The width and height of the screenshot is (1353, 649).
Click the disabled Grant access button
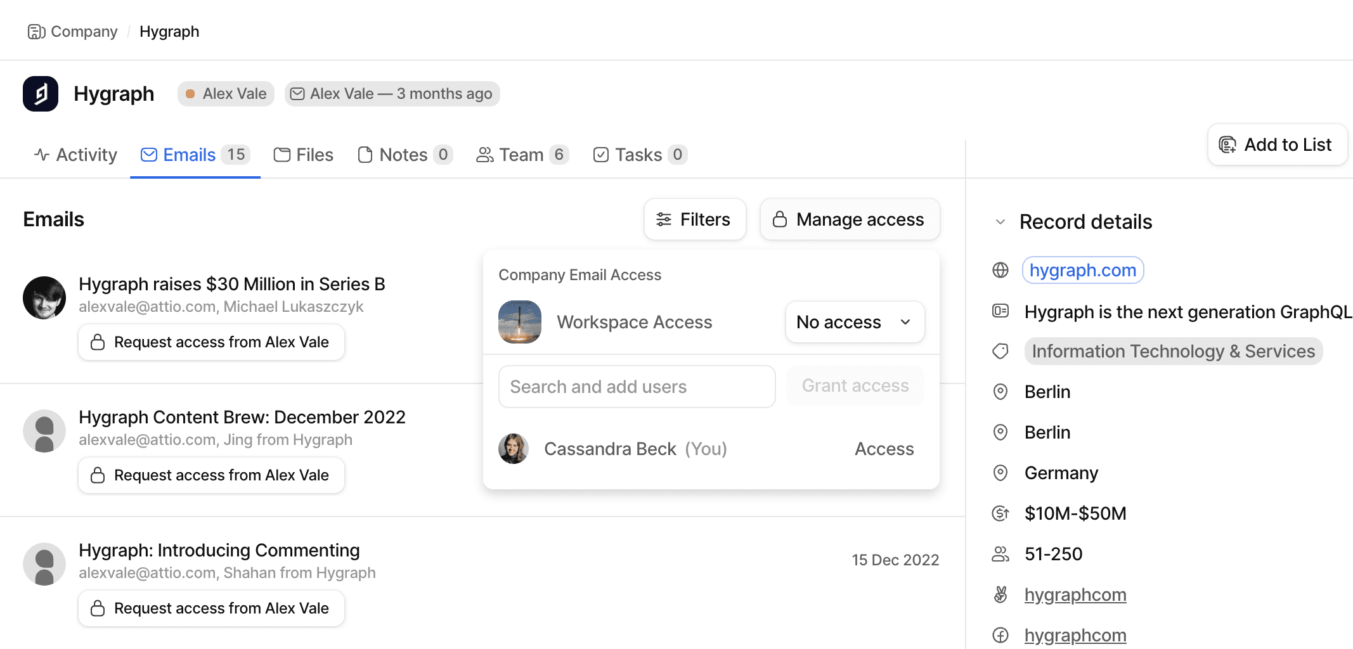(855, 385)
